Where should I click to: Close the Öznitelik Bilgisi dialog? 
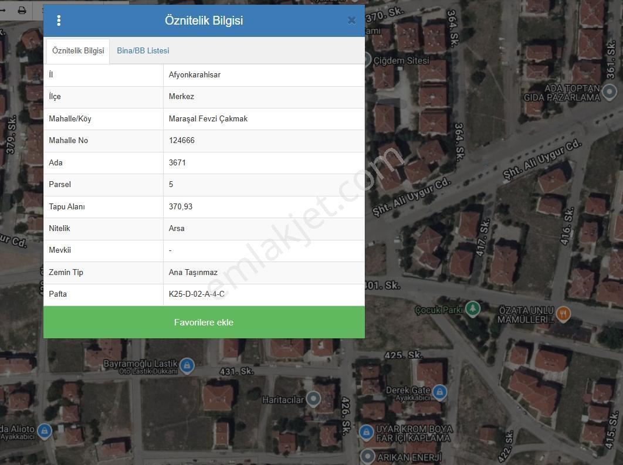[x=351, y=21]
